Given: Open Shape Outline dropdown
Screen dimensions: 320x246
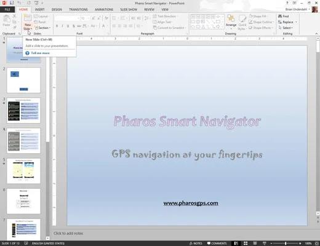Looking at the screenshot, I should 261,22.
